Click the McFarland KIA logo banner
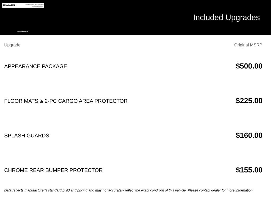The image size is (271, 203). click(23, 5)
